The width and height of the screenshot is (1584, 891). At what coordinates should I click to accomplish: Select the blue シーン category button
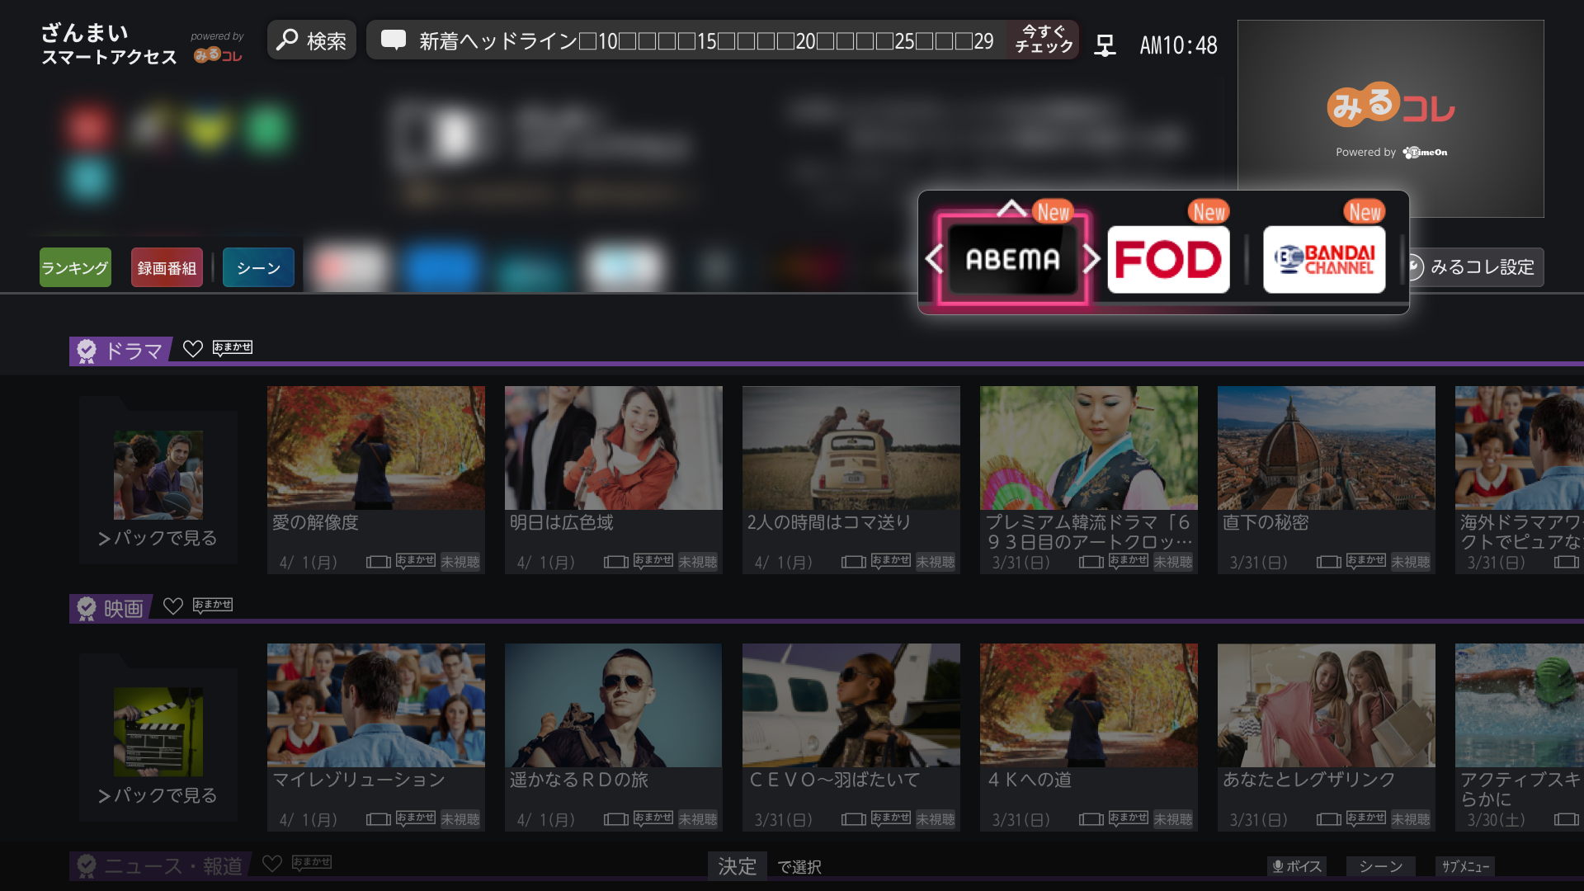point(258,267)
